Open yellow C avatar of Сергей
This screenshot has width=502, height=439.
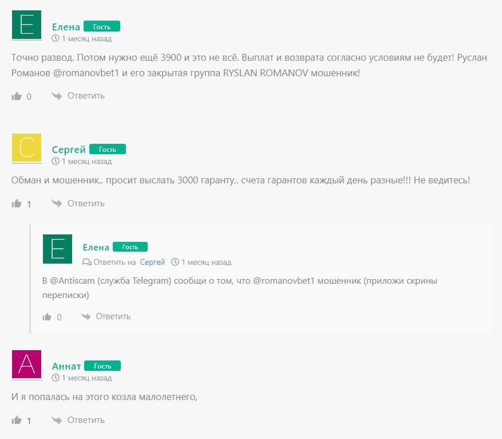[x=26, y=148]
